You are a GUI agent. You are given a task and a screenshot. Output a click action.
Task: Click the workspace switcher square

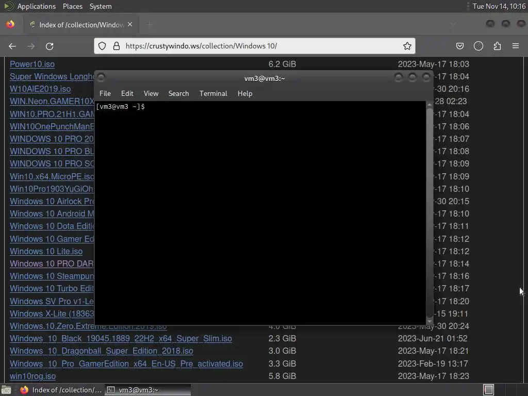(489, 390)
